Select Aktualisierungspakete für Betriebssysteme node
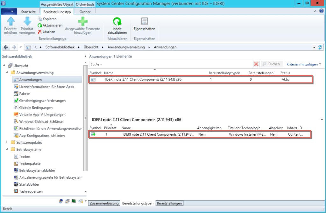The image size is (326, 213). 48,177
